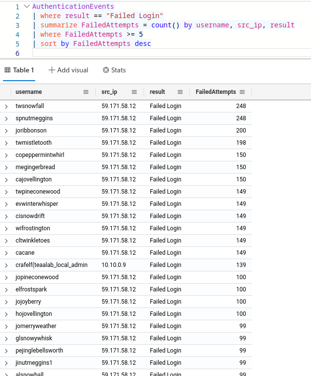The image size is (311, 376).
Task: Select the 10.10.0.9 source IP cell
Action: [x=114, y=265]
